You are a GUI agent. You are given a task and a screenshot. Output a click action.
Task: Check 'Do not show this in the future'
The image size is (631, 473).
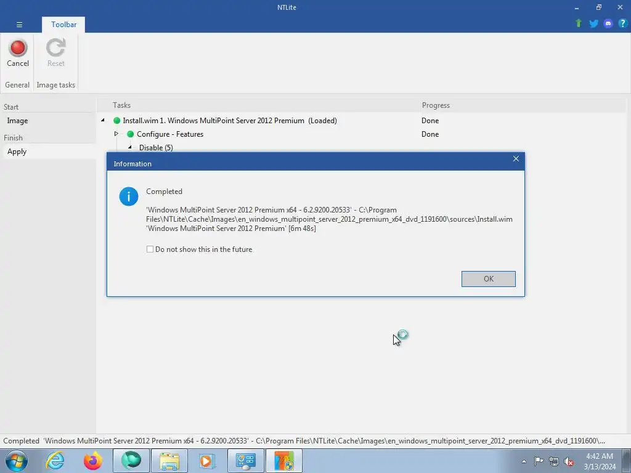click(x=150, y=249)
